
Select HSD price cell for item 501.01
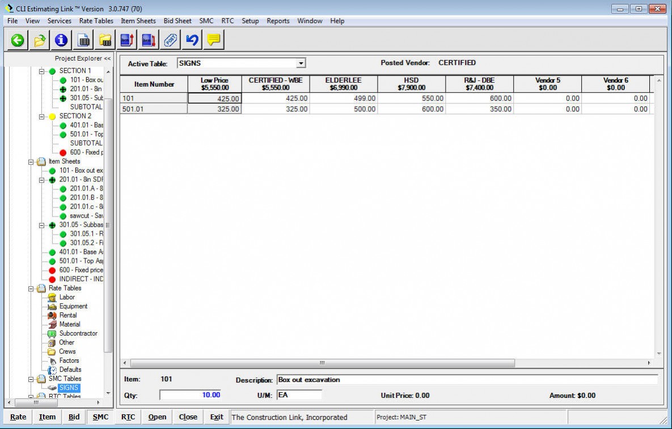click(412, 109)
